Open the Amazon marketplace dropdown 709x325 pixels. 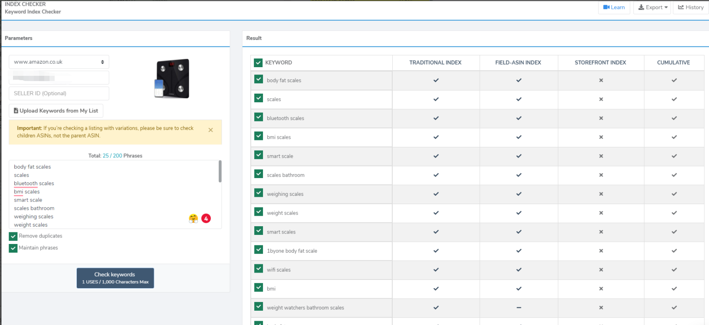point(59,62)
